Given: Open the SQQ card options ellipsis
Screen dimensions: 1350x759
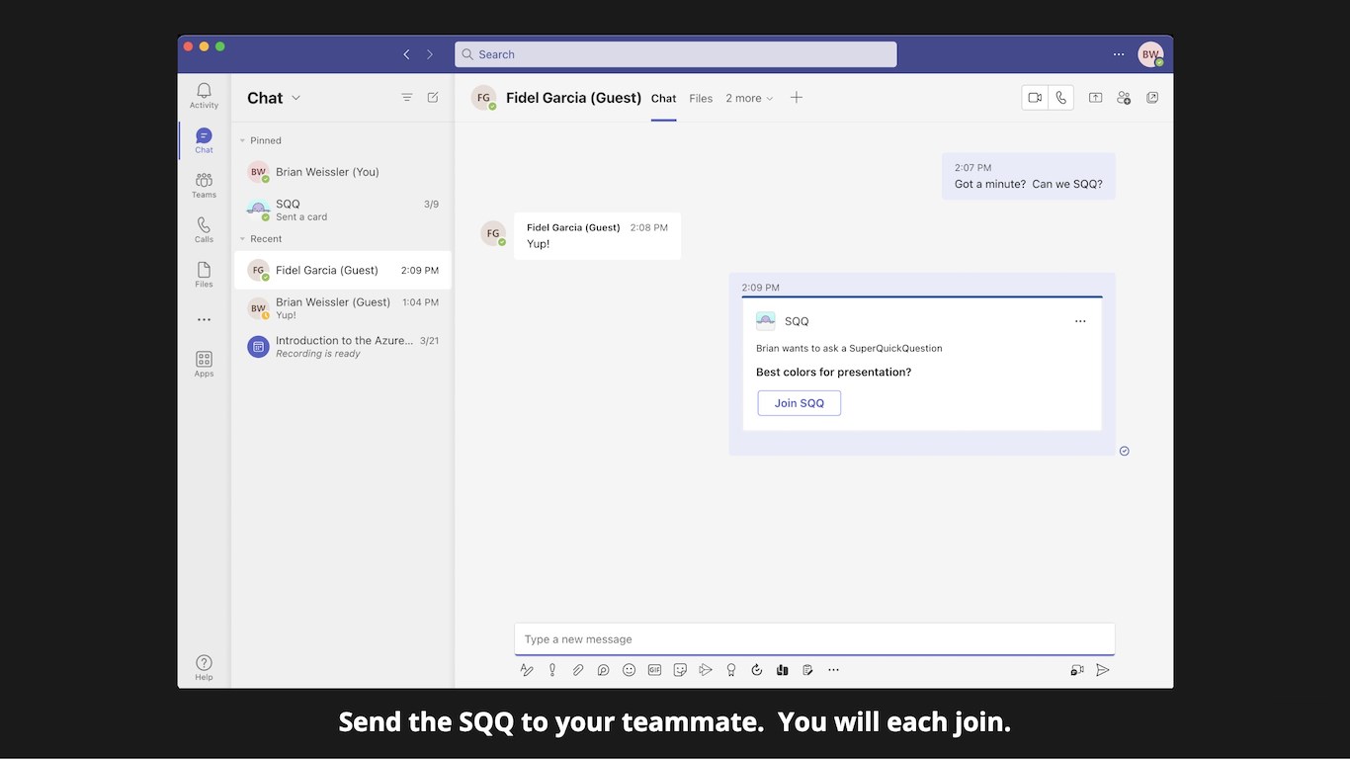Looking at the screenshot, I should (1080, 321).
